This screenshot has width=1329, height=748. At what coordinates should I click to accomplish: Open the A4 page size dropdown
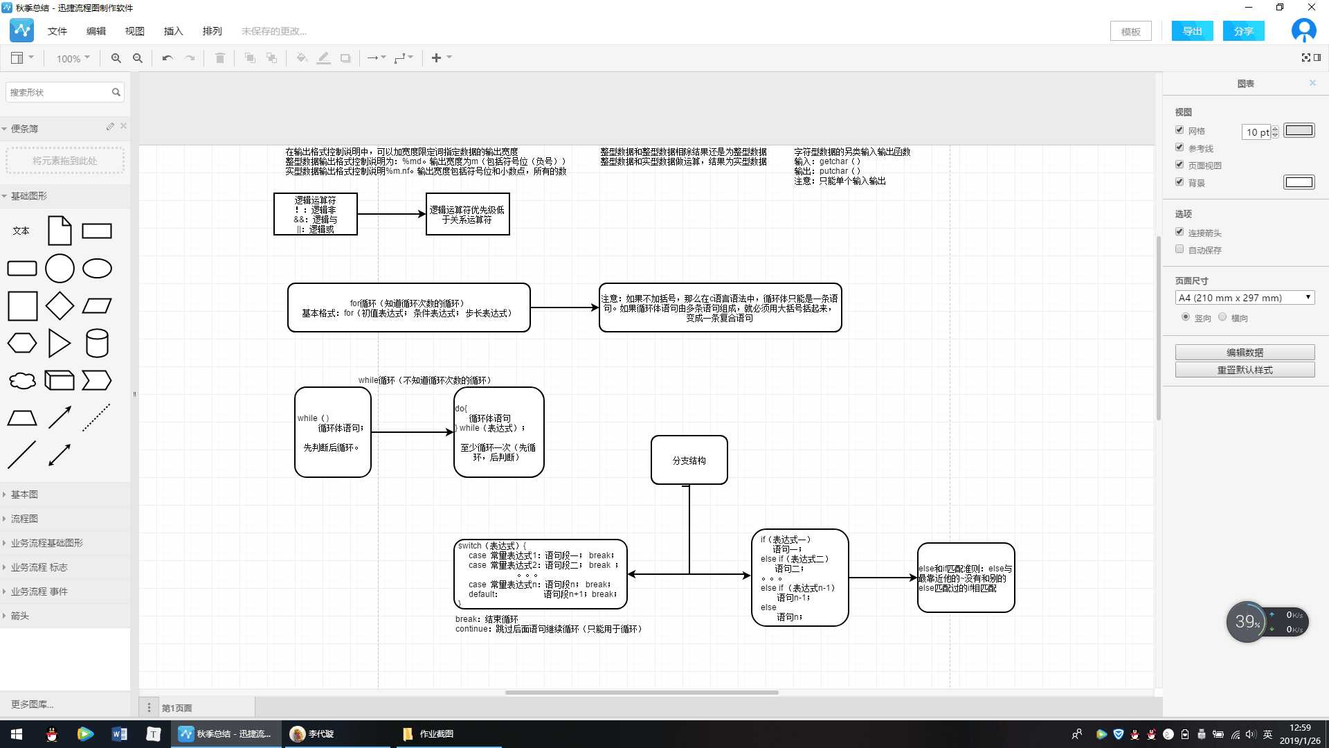[x=1245, y=298]
